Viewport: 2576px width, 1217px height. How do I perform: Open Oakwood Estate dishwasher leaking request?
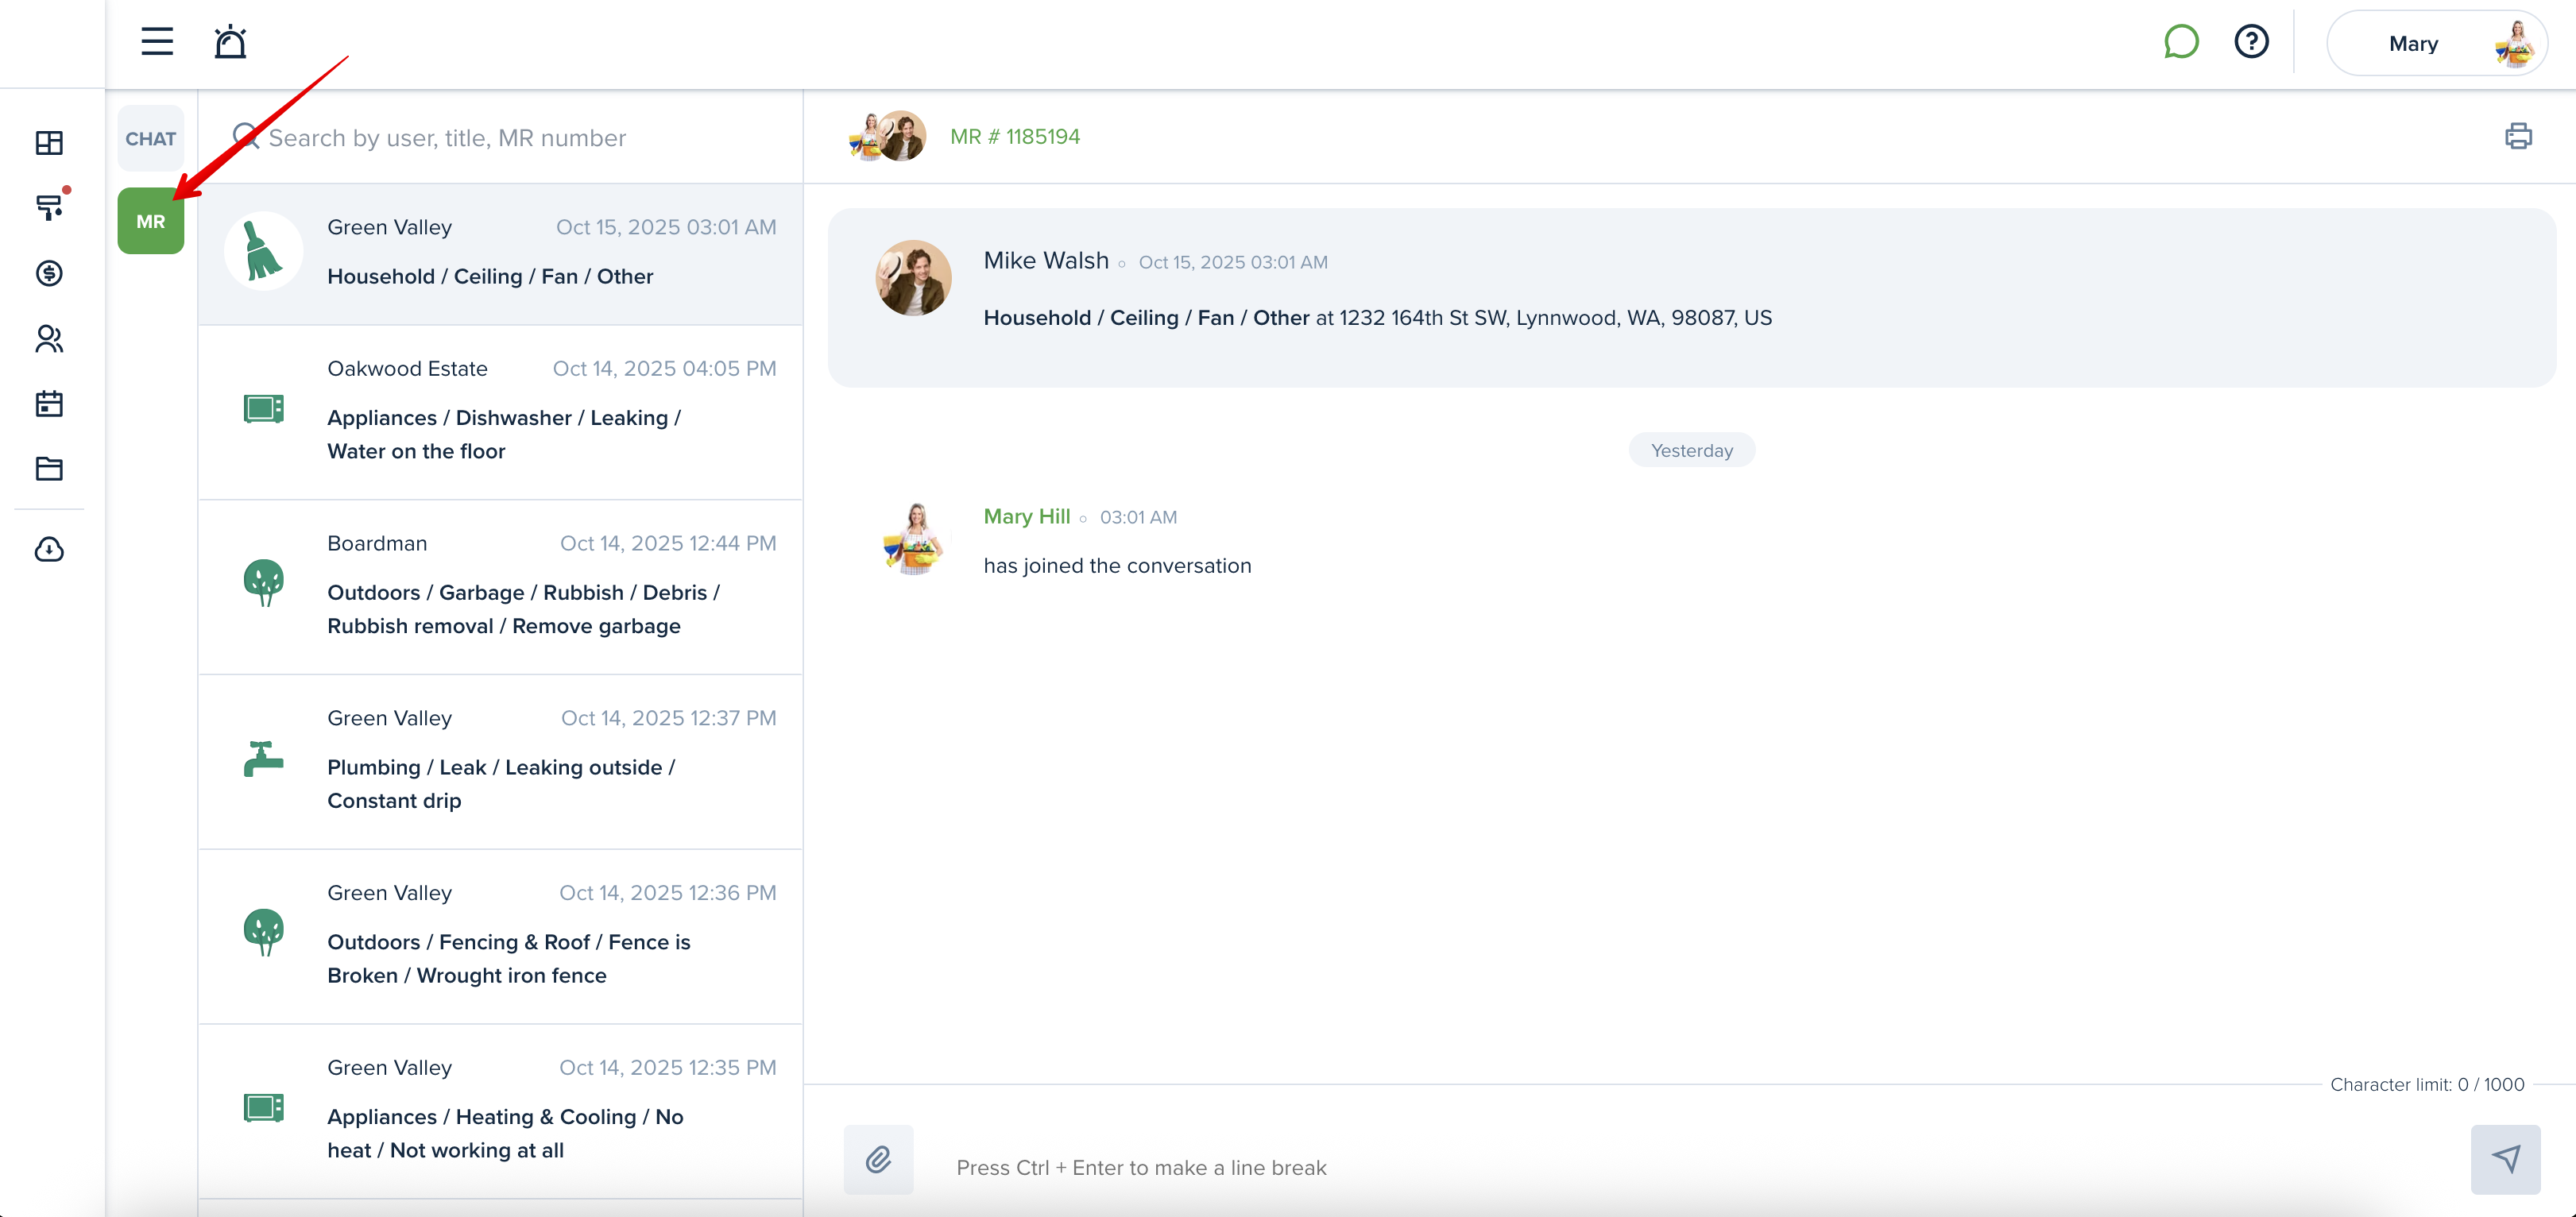coord(501,412)
